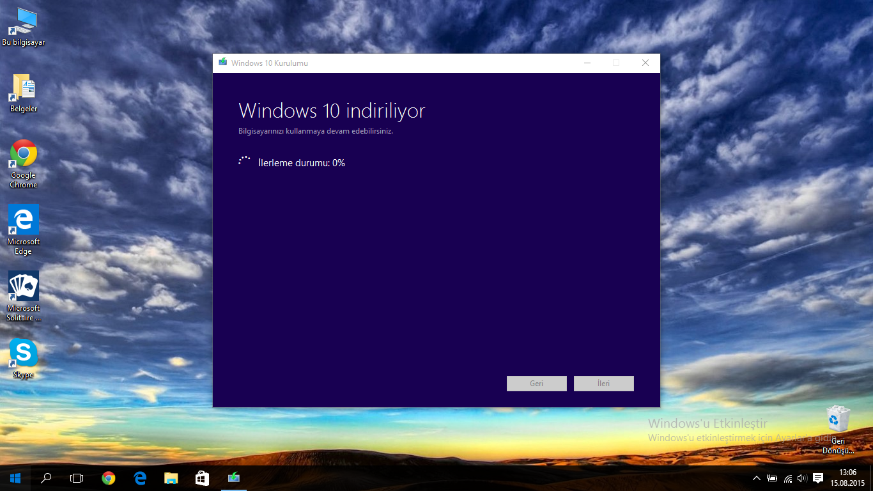The image size is (873, 491).
Task: Click the Windows Start button
Action: 15,478
